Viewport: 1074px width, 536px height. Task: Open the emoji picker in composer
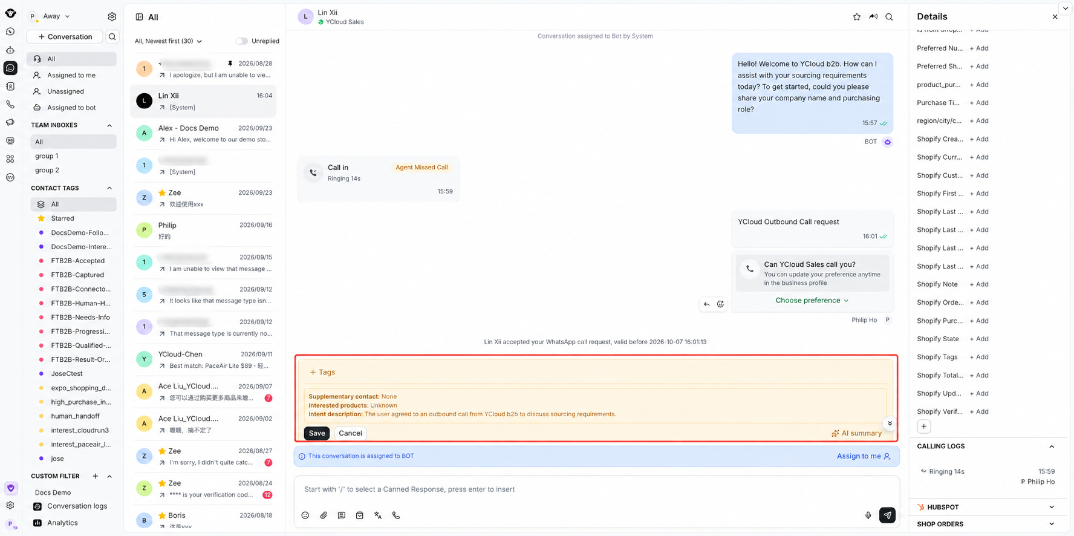point(305,515)
